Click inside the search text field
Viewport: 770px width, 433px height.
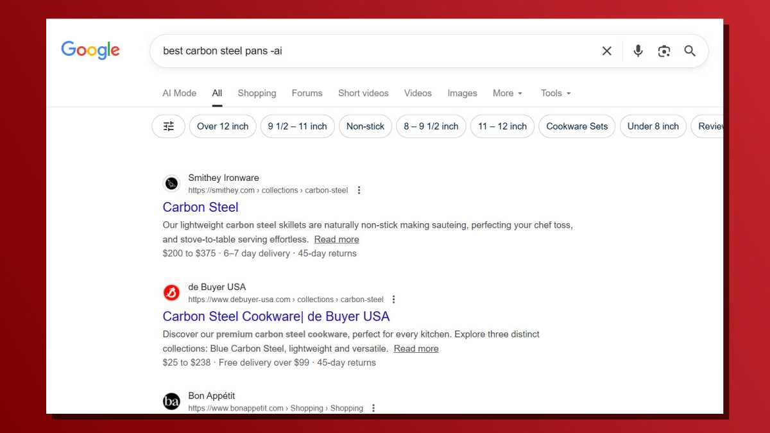click(x=372, y=51)
